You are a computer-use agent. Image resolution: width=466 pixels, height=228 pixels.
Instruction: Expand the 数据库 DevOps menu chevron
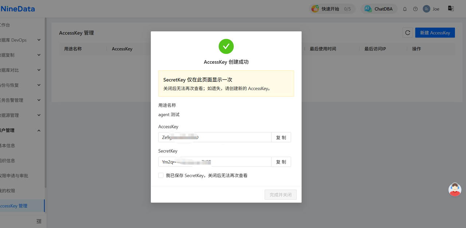(x=39, y=40)
